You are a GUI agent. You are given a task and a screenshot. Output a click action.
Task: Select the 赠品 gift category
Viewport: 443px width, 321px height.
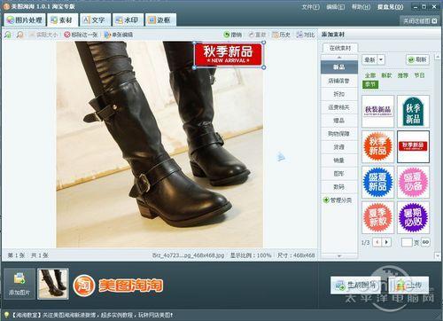[339, 121]
